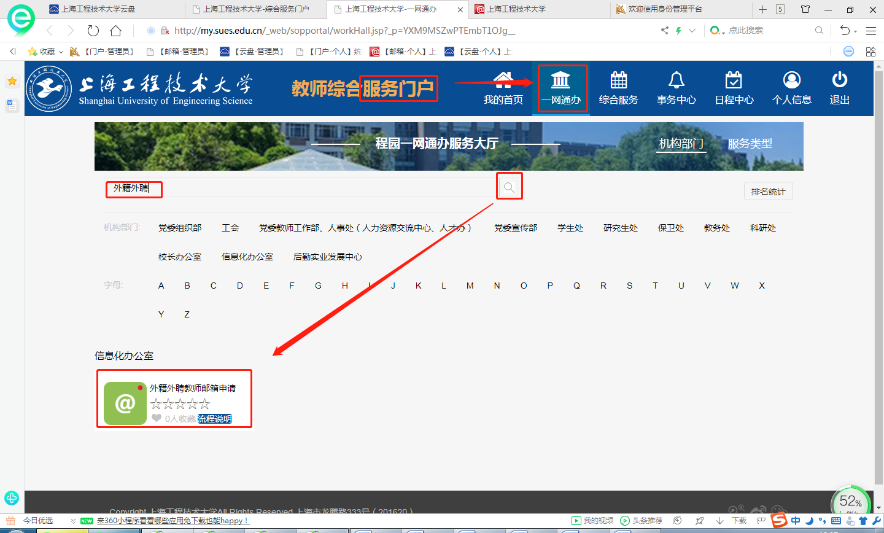Click the heart favorite icon

(157, 418)
